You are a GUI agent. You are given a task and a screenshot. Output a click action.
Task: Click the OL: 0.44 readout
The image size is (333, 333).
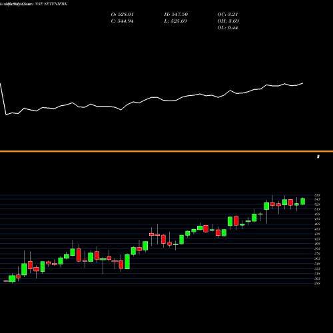pos(228,28)
